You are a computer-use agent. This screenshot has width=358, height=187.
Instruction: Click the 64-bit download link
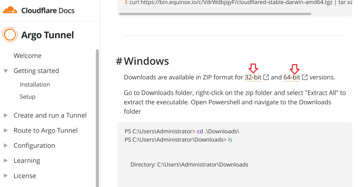[x=292, y=77]
